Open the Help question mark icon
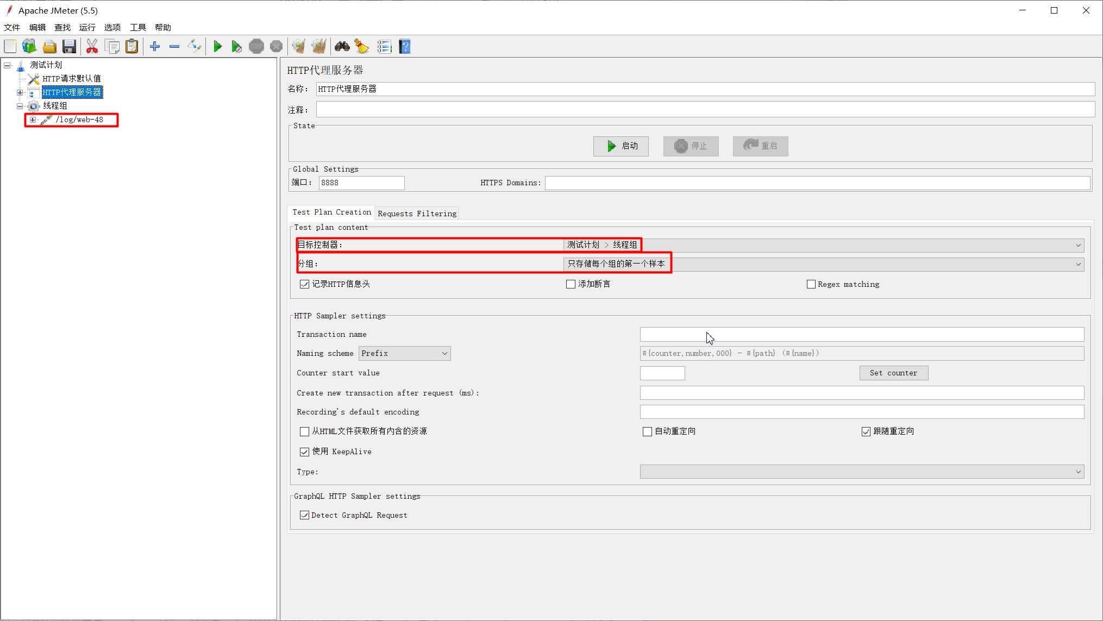1103x621 pixels. 405,47
